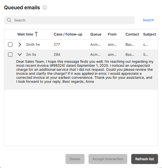The height and width of the screenshot is (168, 162).
Task: Click the Refresh list button
Action: tap(145, 159)
